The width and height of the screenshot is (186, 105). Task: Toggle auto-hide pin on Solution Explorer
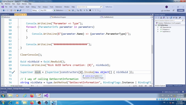pyautogui.click(x=182, y=15)
